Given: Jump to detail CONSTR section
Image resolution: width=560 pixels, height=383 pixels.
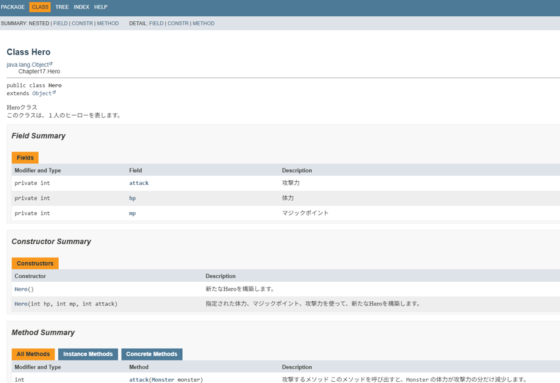Looking at the screenshot, I should (x=178, y=23).
